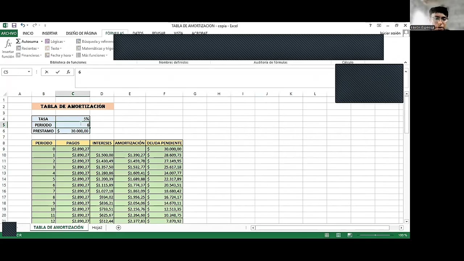The width and height of the screenshot is (464, 261).
Task: Open the ARCHIVO tab
Action: 9,33
